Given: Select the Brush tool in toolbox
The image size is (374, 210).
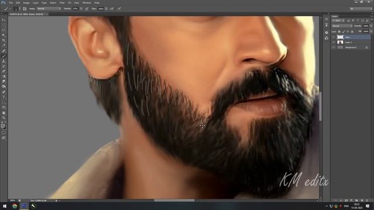Looking at the screenshot, I should (4, 56).
